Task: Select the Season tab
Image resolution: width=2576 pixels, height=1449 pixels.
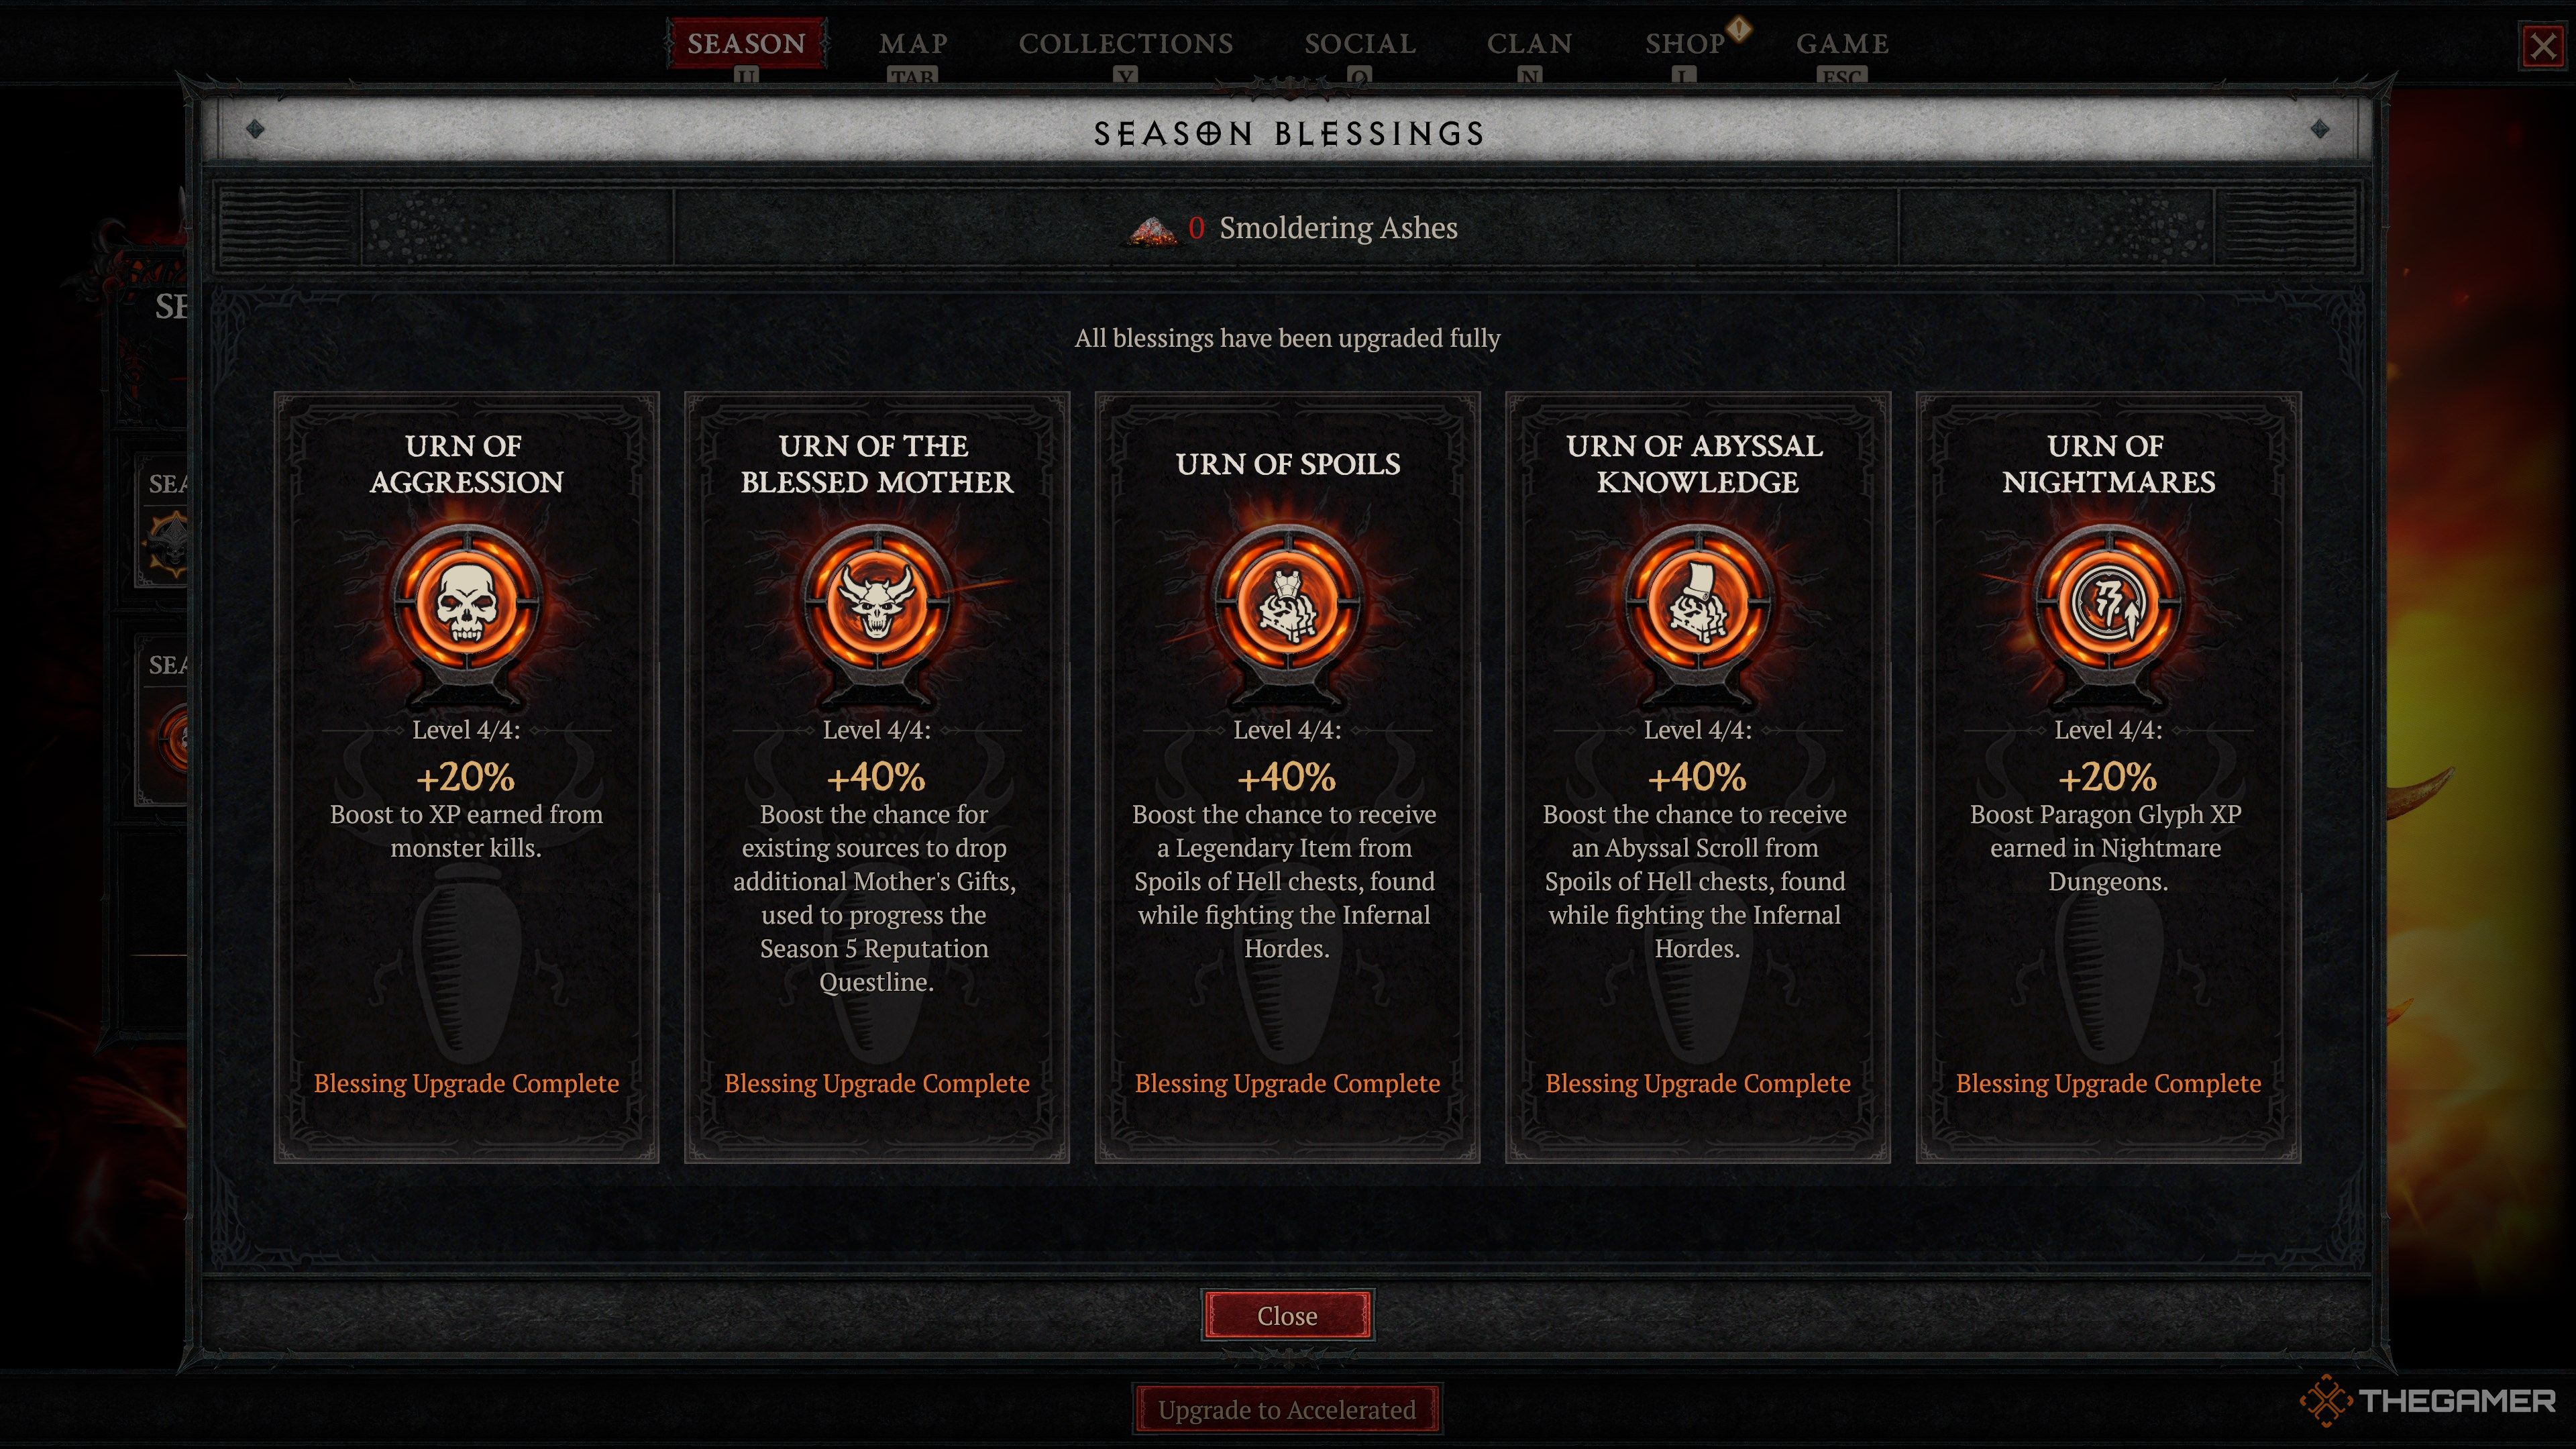Action: coord(746,43)
